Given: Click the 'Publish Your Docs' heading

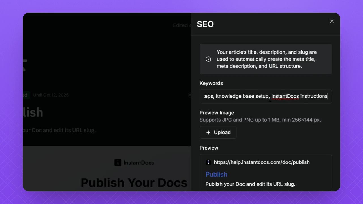Looking at the screenshot, I should [x=134, y=183].
